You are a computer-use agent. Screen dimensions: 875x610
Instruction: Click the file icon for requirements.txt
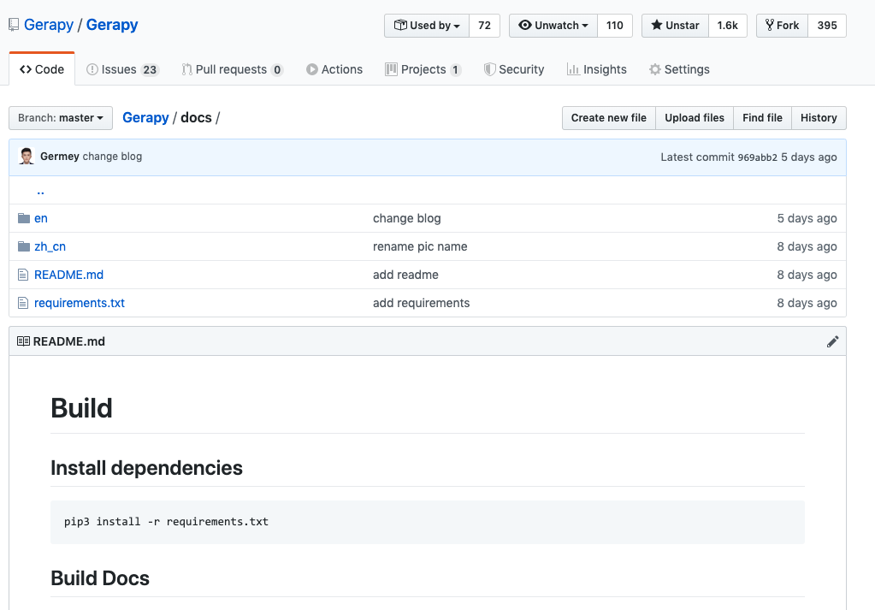[x=23, y=303]
